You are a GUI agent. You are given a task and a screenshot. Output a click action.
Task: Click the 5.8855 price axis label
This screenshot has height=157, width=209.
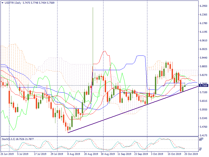coord(203,66)
